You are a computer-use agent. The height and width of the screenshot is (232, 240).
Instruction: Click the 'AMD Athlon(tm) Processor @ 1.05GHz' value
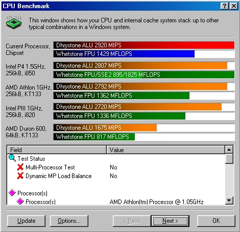pyautogui.click(x=156, y=202)
